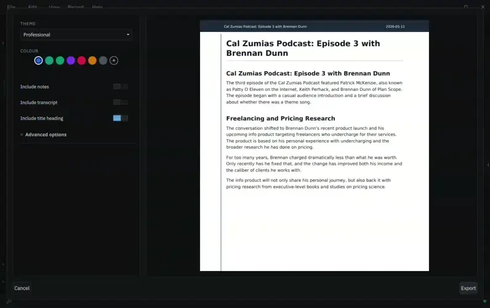
Task: Click the THEME section label
Action: 28,24
